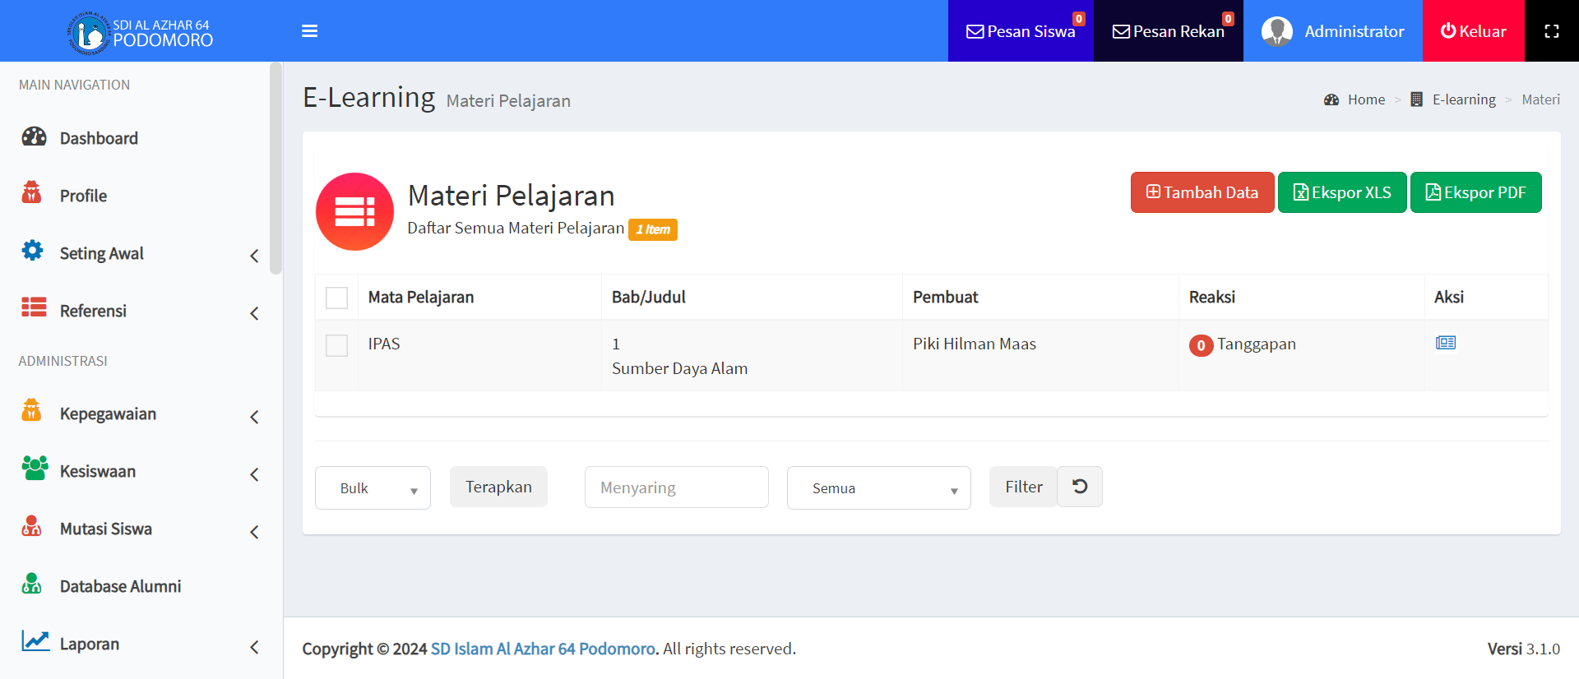Open Pesan Siswa envelope messages
This screenshot has height=679, width=1579.
click(1021, 31)
